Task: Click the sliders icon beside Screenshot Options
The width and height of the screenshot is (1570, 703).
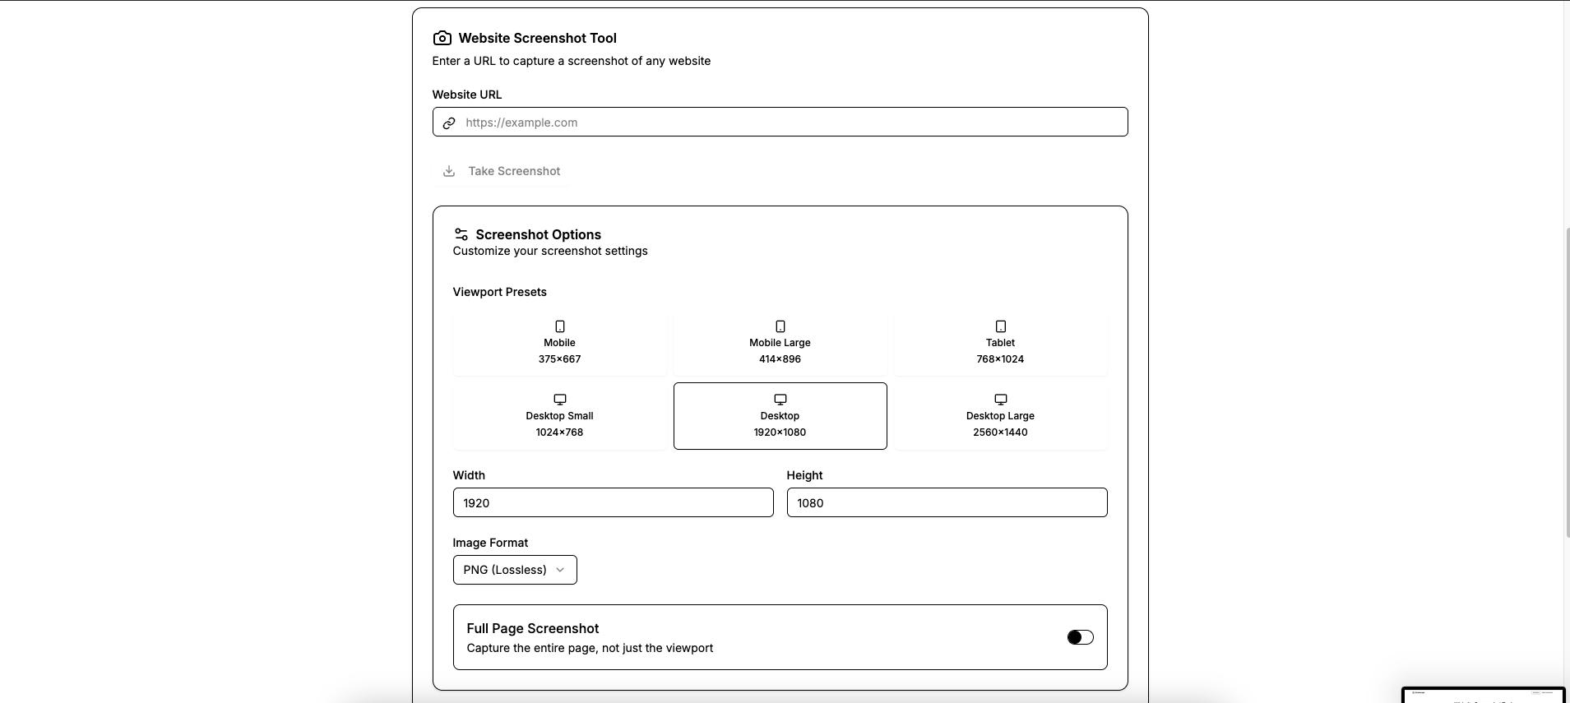Action: pyautogui.click(x=461, y=234)
